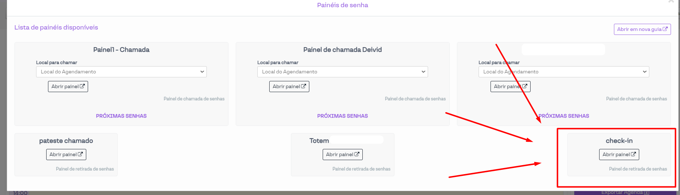Open Local para chamar dropdown for Painel Deivid
Image resolution: width=680 pixels, height=195 pixels.
click(343, 72)
